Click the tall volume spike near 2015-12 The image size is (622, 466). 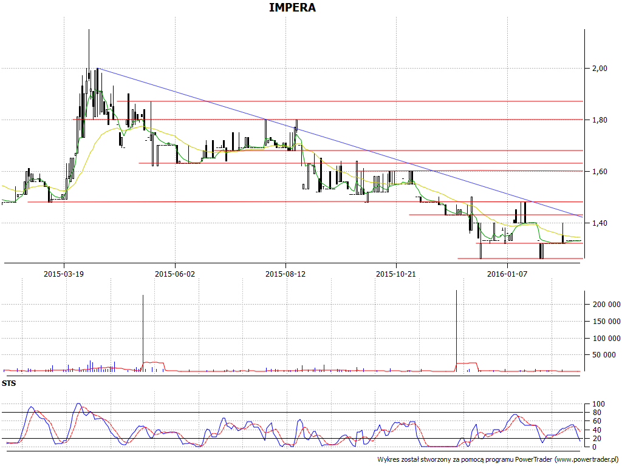pyautogui.click(x=457, y=331)
